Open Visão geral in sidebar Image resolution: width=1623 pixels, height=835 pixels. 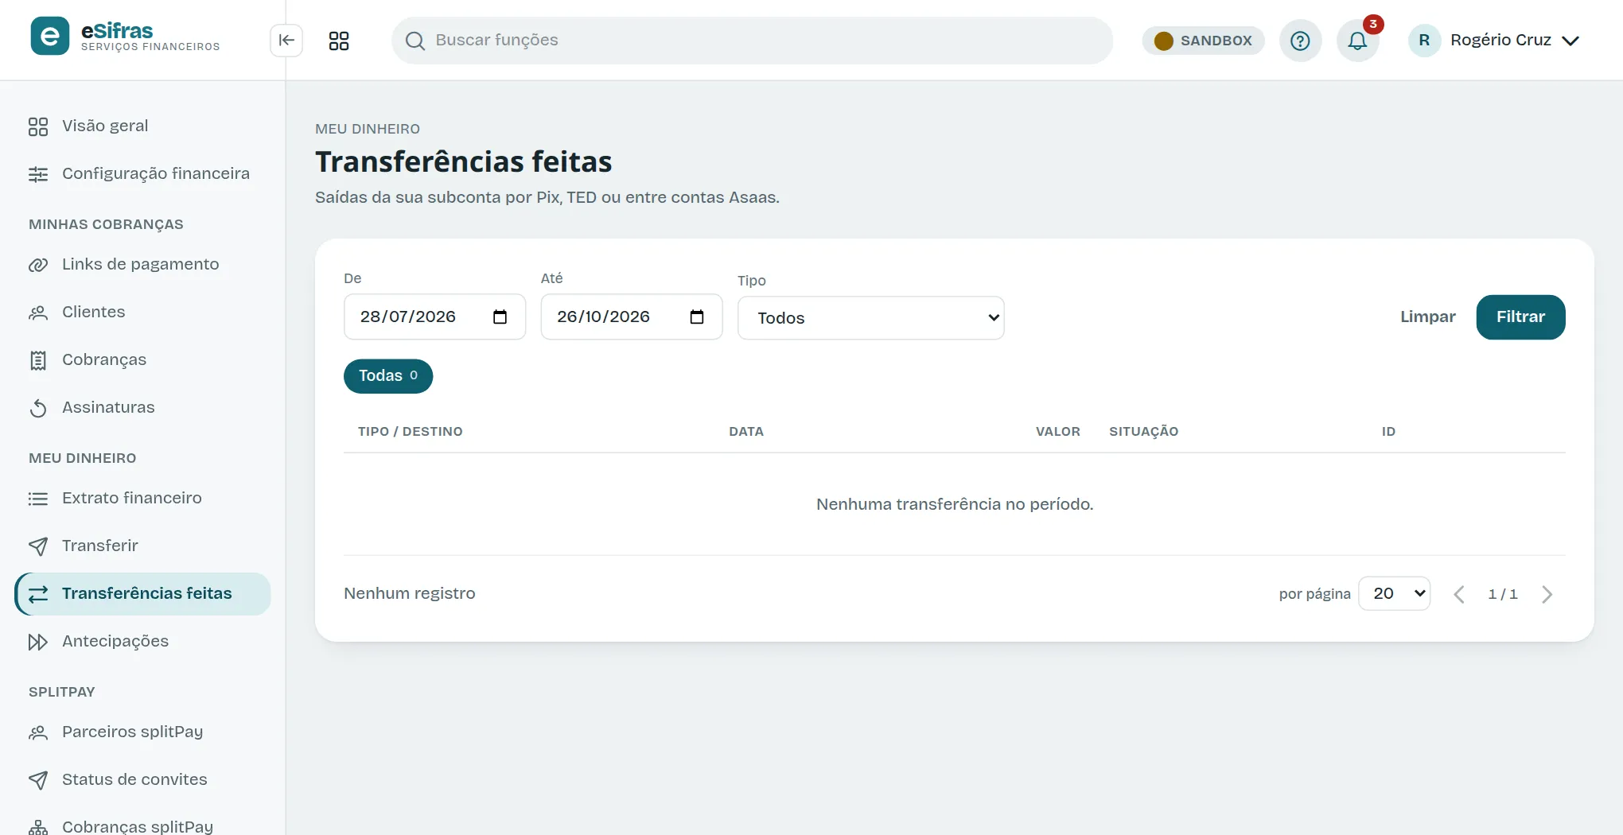[143, 126]
